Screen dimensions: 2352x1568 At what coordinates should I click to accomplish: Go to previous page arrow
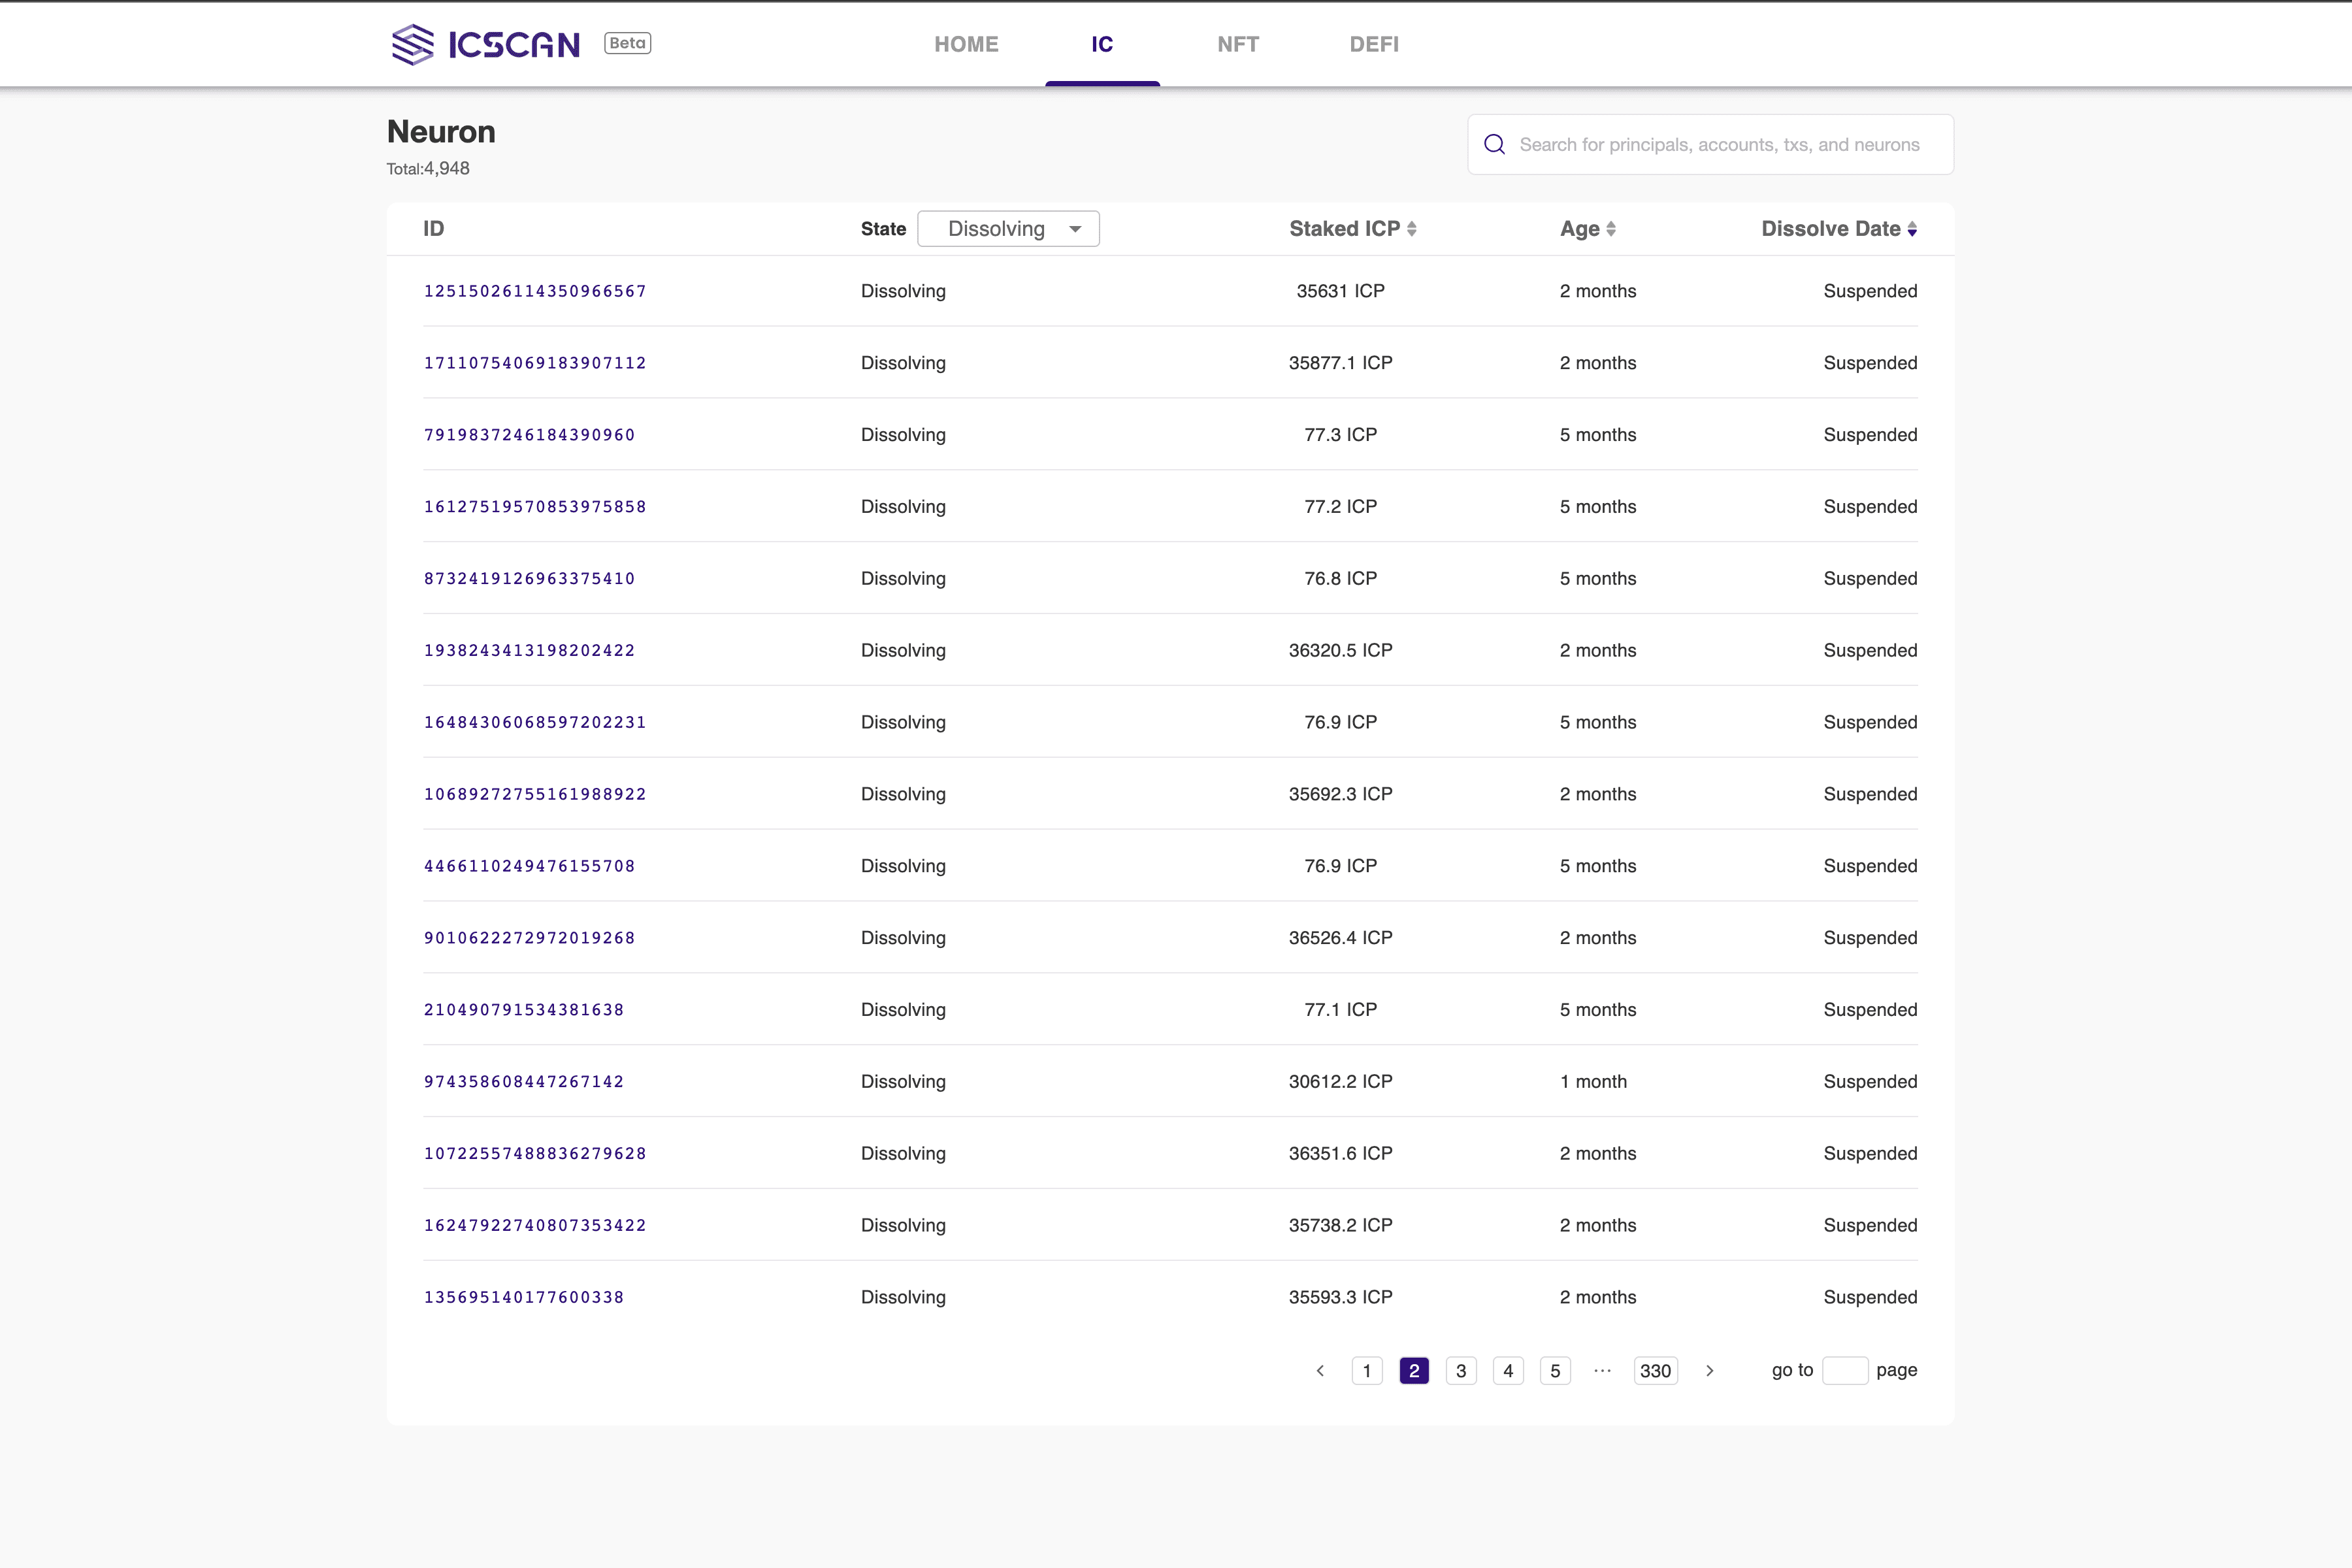[1320, 1371]
